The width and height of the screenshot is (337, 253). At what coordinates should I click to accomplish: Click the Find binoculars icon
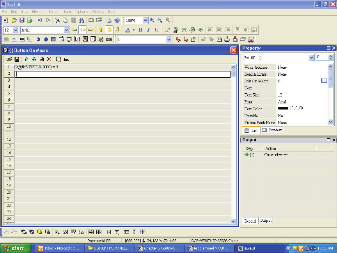[x=82, y=20]
